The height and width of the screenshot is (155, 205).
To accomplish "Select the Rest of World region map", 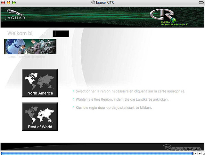I will pyautogui.click(x=40, y=117).
